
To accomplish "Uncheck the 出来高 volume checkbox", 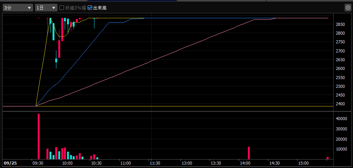I will click(x=90, y=8).
